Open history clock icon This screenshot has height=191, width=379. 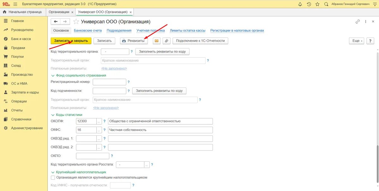[309, 4]
